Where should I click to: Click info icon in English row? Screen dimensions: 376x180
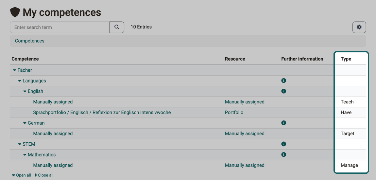click(x=284, y=91)
